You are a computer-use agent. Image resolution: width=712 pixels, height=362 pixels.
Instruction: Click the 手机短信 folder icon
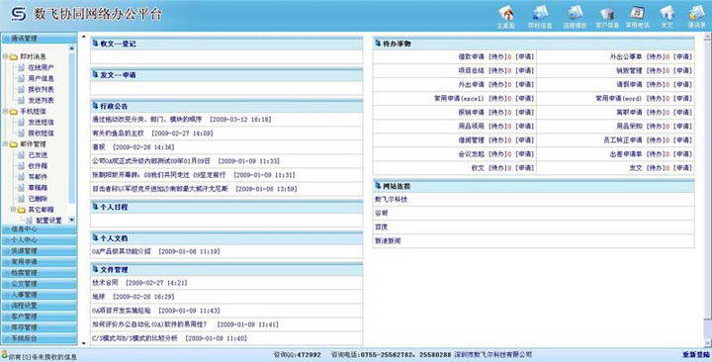[x=14, y=112]
